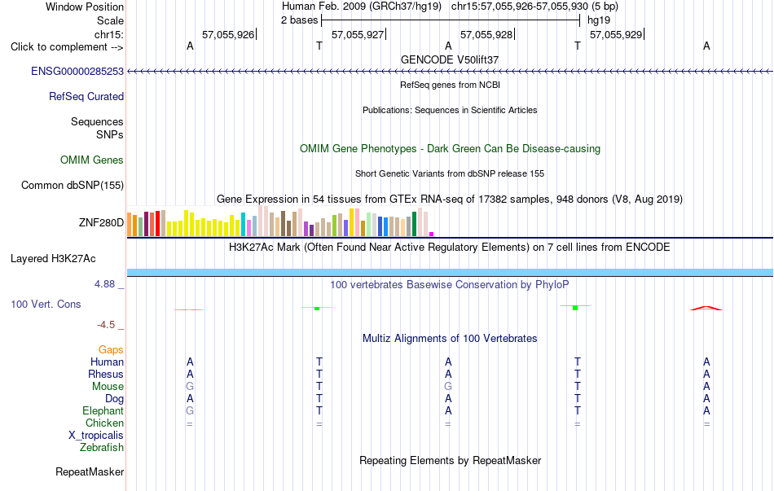Select the Mouse alignment row label
This screenshot has height=491, width=774.
click(108, 387)
